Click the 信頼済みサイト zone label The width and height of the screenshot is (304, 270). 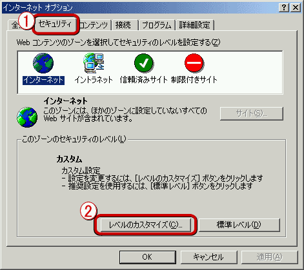point(144,80)
